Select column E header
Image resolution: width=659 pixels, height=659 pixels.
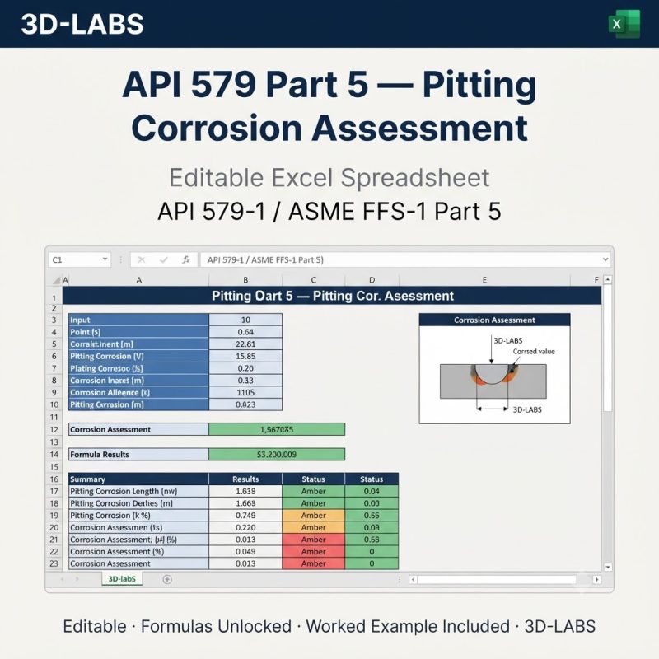[x=484, y=280]
